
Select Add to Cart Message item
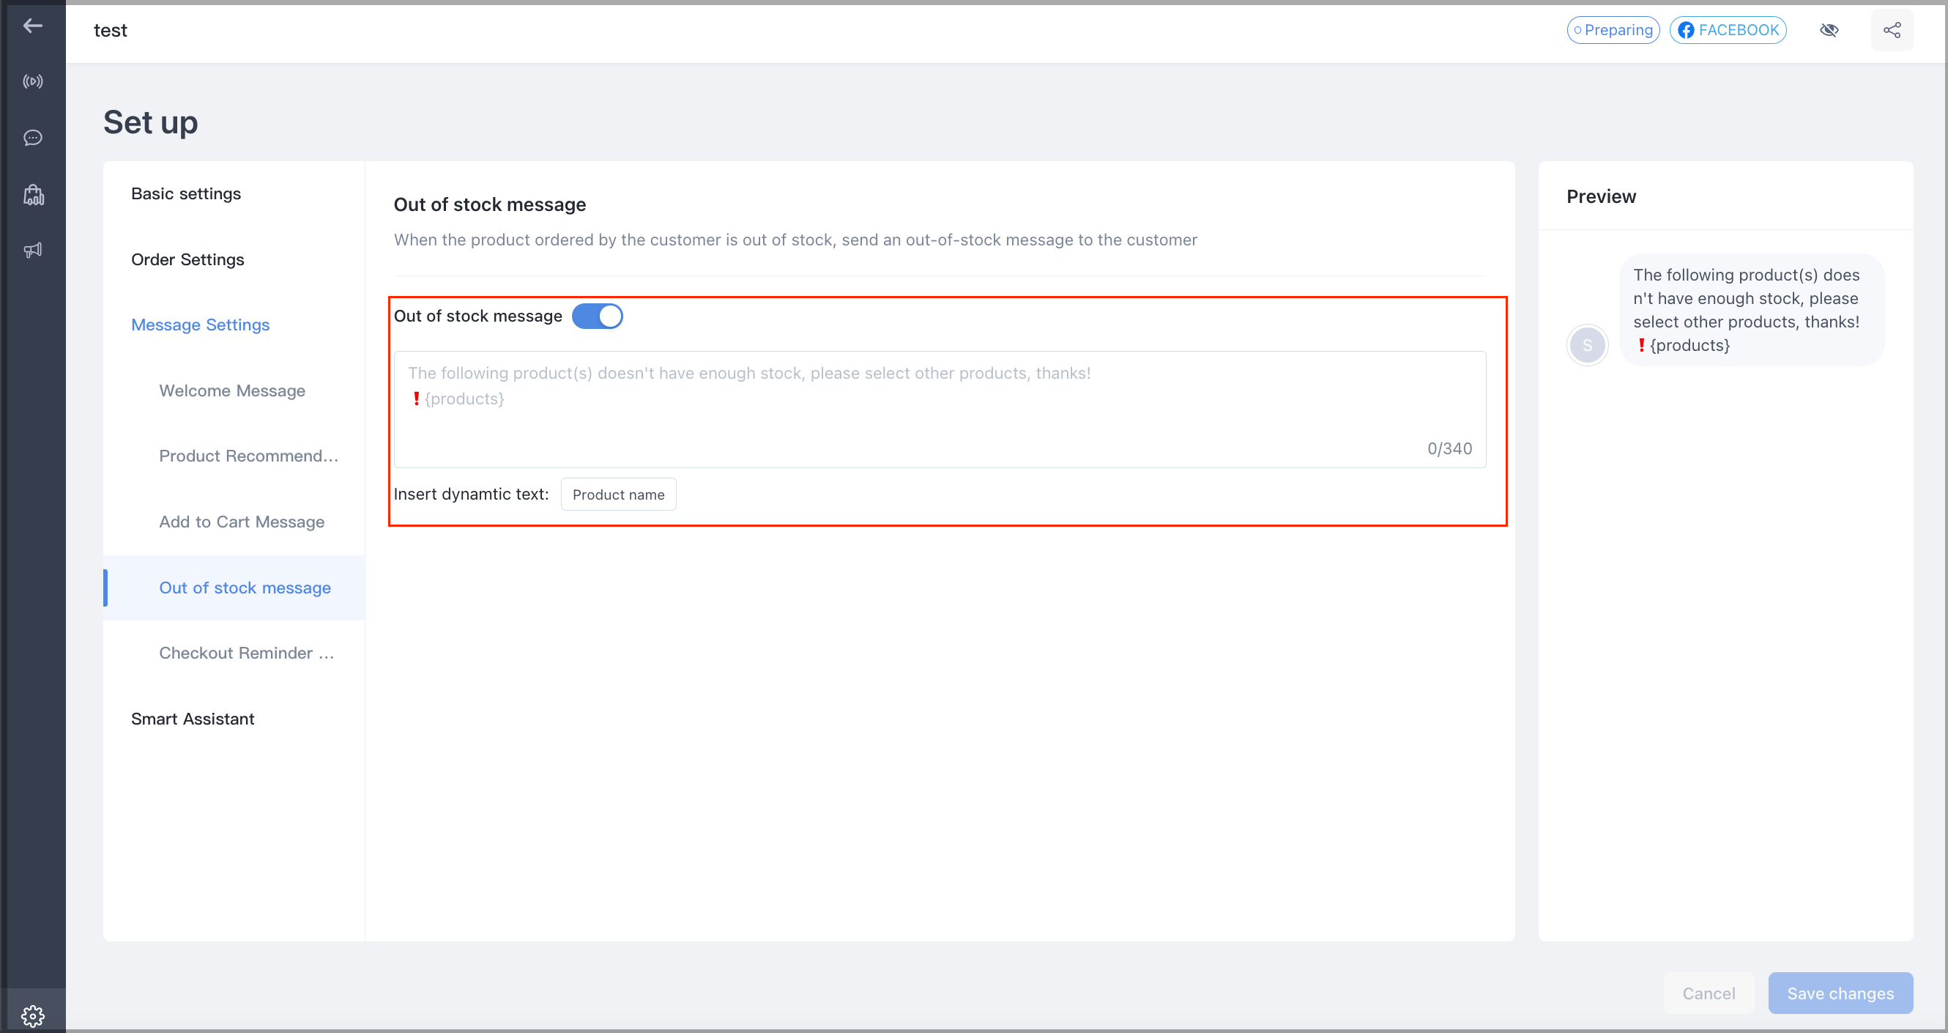coord(241,522)
